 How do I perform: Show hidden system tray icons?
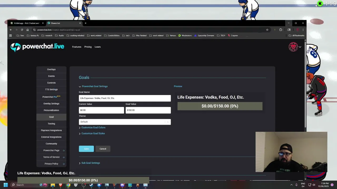point(291,185)
